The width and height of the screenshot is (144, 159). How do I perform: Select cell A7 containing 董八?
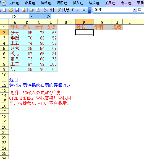coord(15,59)
